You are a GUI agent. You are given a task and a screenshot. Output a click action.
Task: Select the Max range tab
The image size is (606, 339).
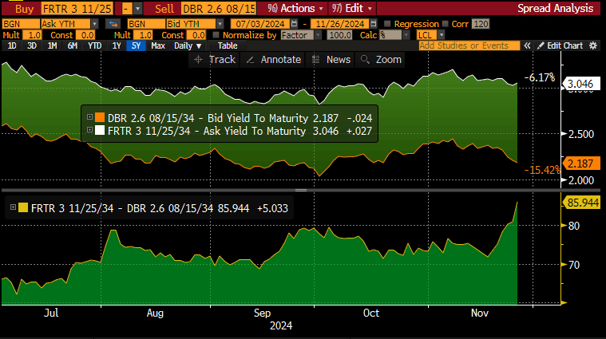(x=158, y=45)
